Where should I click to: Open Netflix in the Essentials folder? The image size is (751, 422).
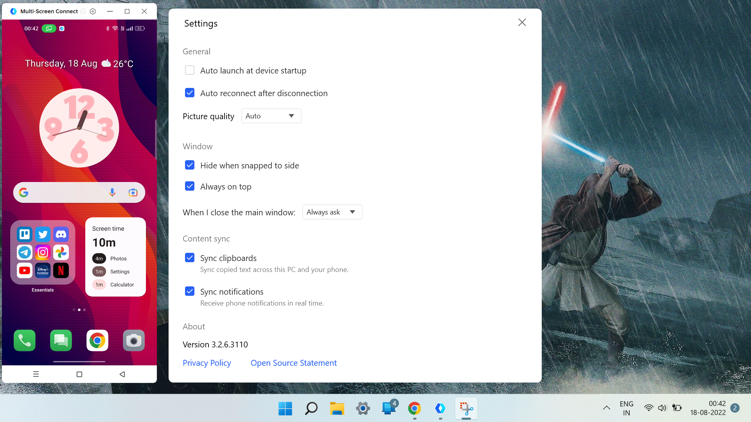click(61, 270)
